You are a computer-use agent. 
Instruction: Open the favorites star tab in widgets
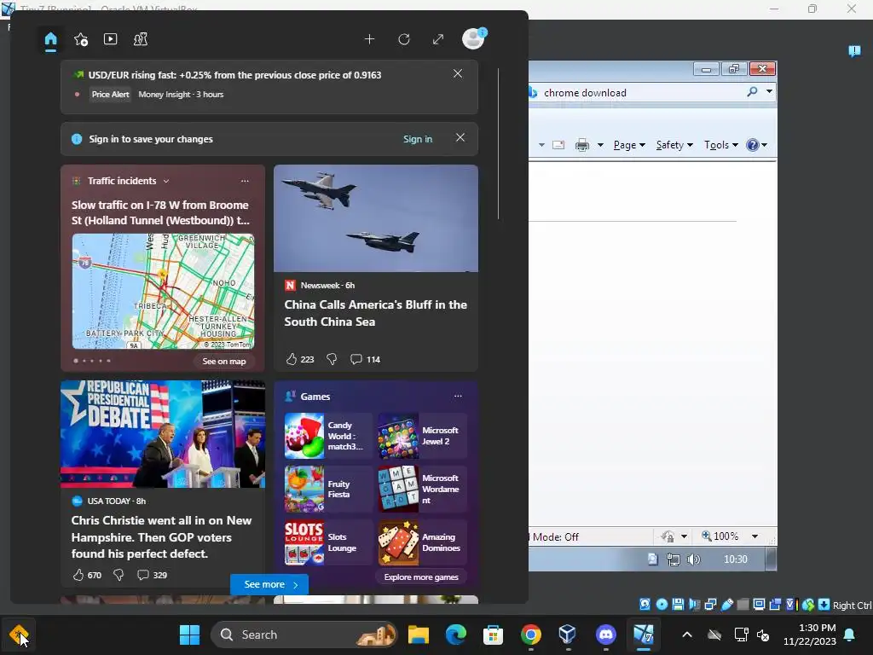[x=81, y=39]
